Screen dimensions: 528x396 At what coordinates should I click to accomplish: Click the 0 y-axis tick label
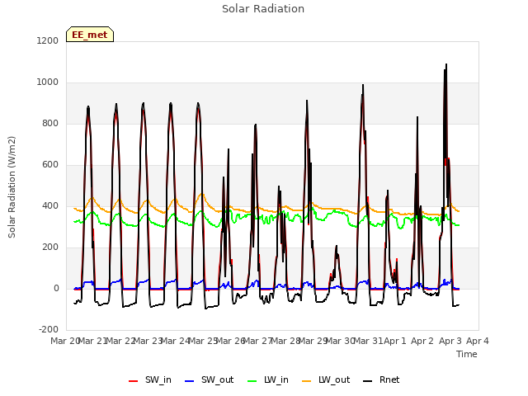pos(56,289)
